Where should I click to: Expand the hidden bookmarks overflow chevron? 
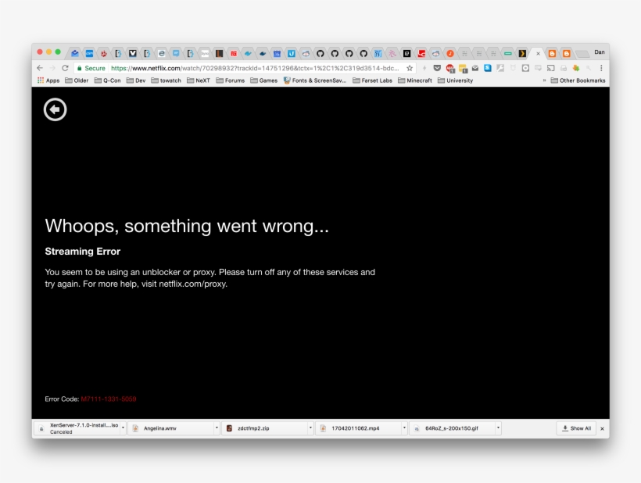(544, 80)
